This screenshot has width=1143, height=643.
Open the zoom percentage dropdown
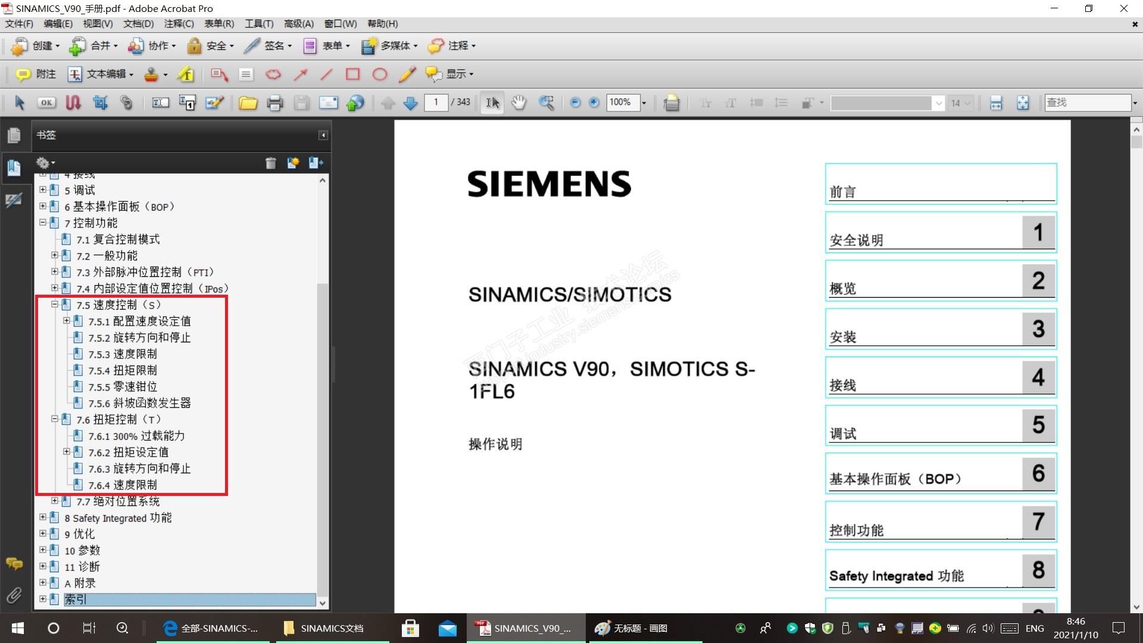(x=644, y=102)
